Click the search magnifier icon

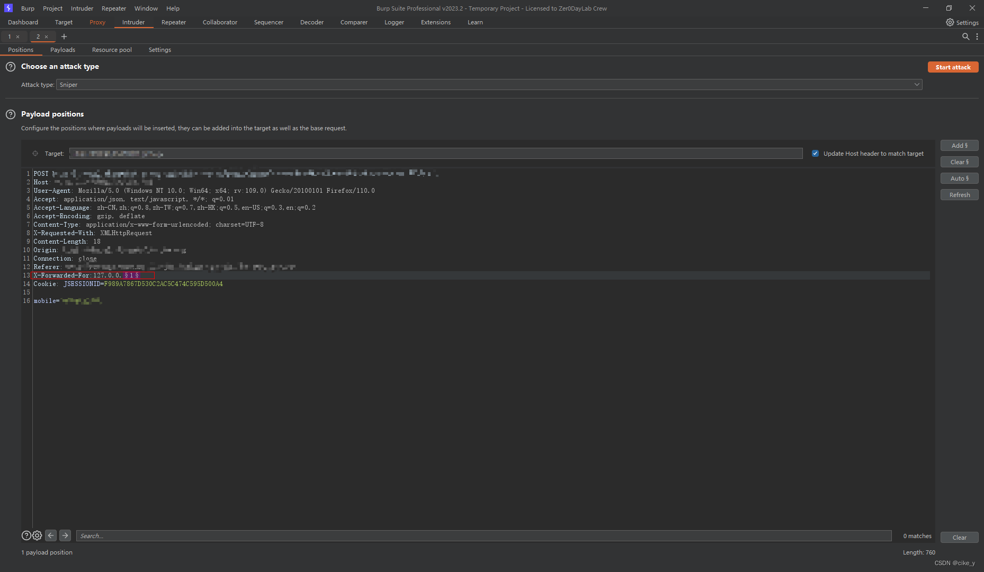point(965,37)
